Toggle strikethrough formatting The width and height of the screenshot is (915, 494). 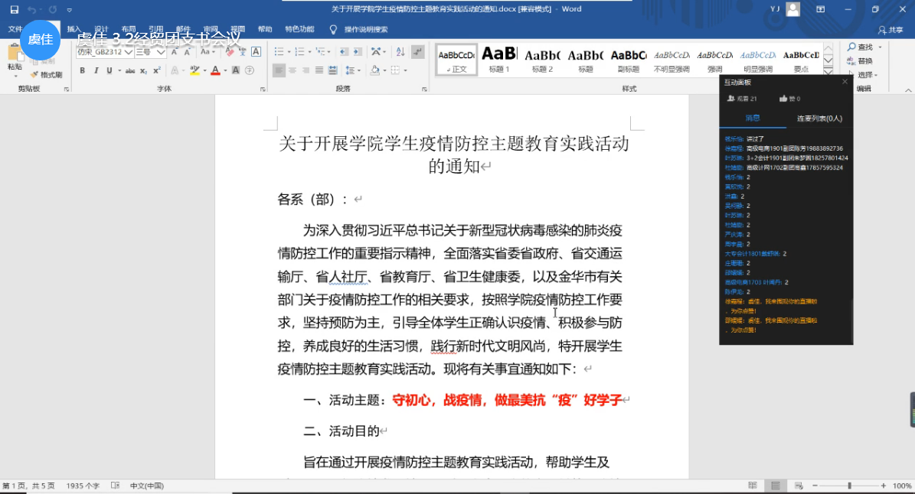[130, 70]
